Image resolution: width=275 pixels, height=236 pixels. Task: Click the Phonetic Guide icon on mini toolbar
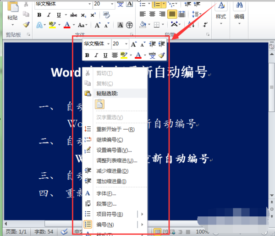tap(152, 55)
